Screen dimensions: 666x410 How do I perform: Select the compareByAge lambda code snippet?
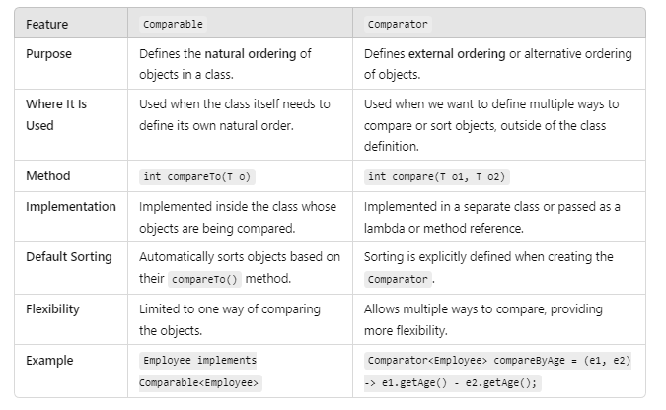point(497,372)
